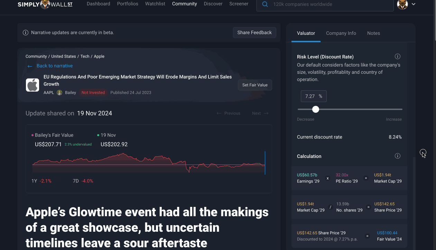436x250 pixels.
Task: Click the Share Feedback button
Action: tap(254, 32)
